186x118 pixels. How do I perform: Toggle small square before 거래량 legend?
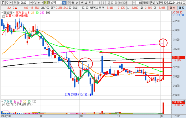point(2,101)
